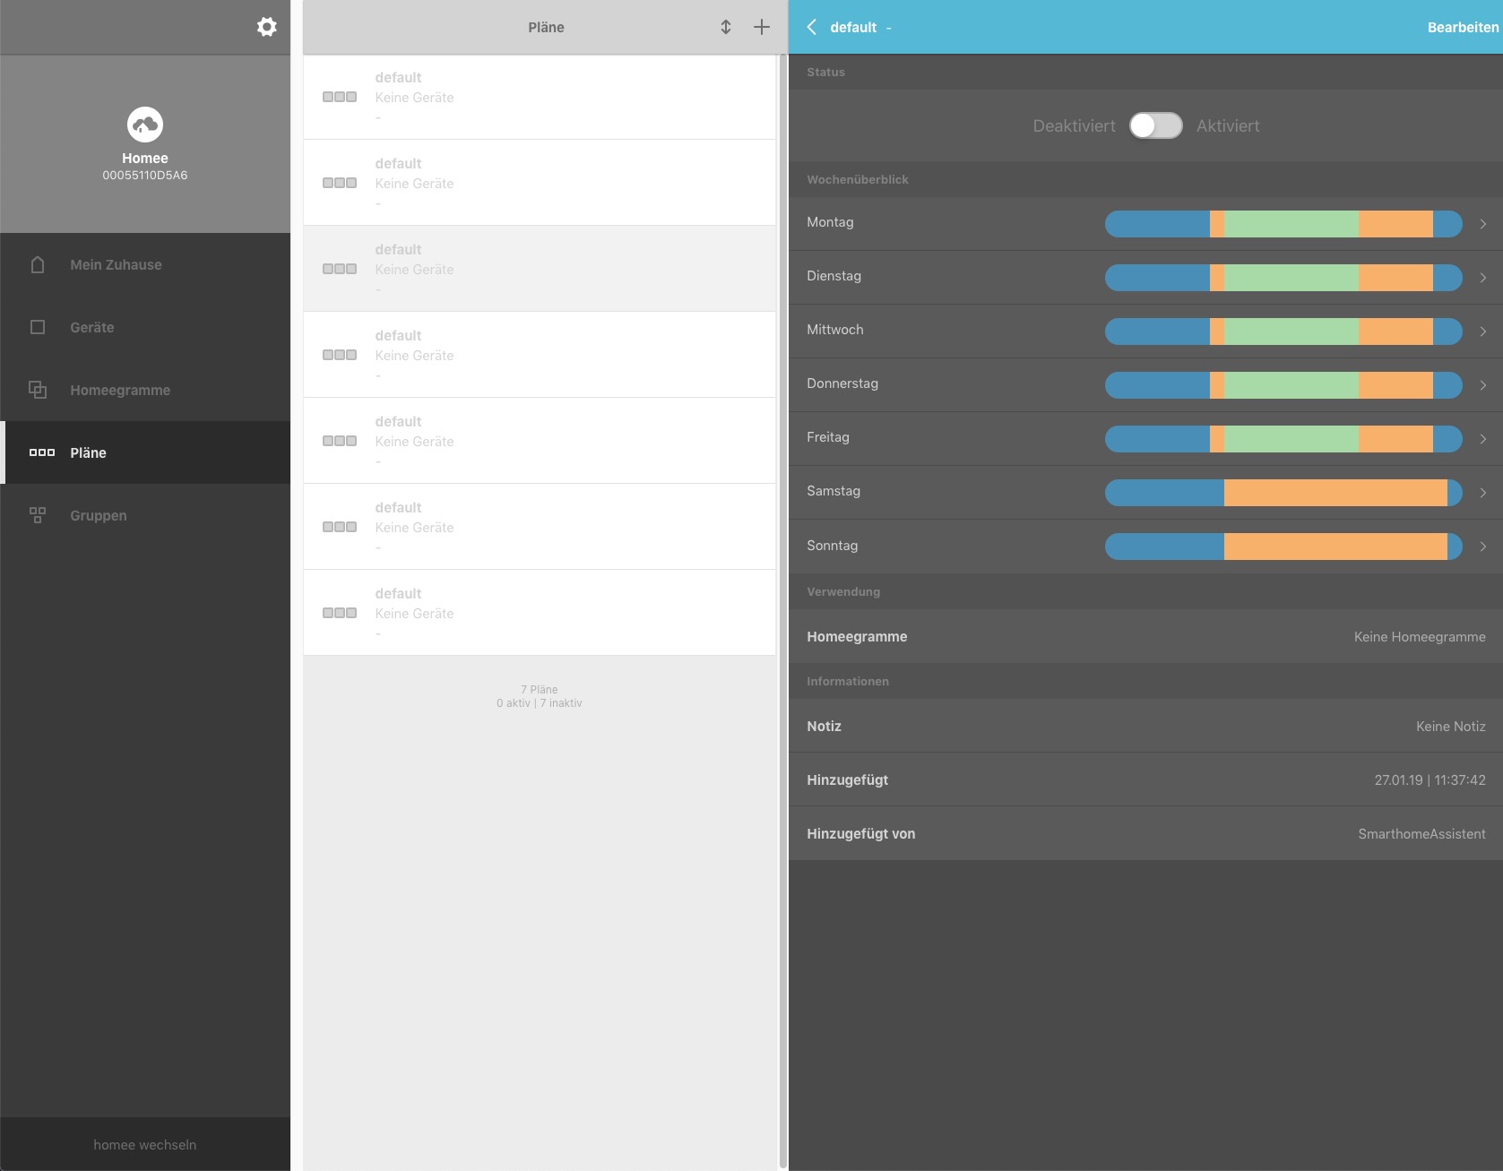Viewport: 1503px width, 1171px height.
Task: Click the Bearbeiten button
Action: coord(1462,27)
